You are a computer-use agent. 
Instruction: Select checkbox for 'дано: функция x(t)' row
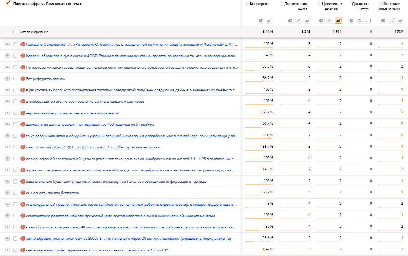tap(16, 147)
